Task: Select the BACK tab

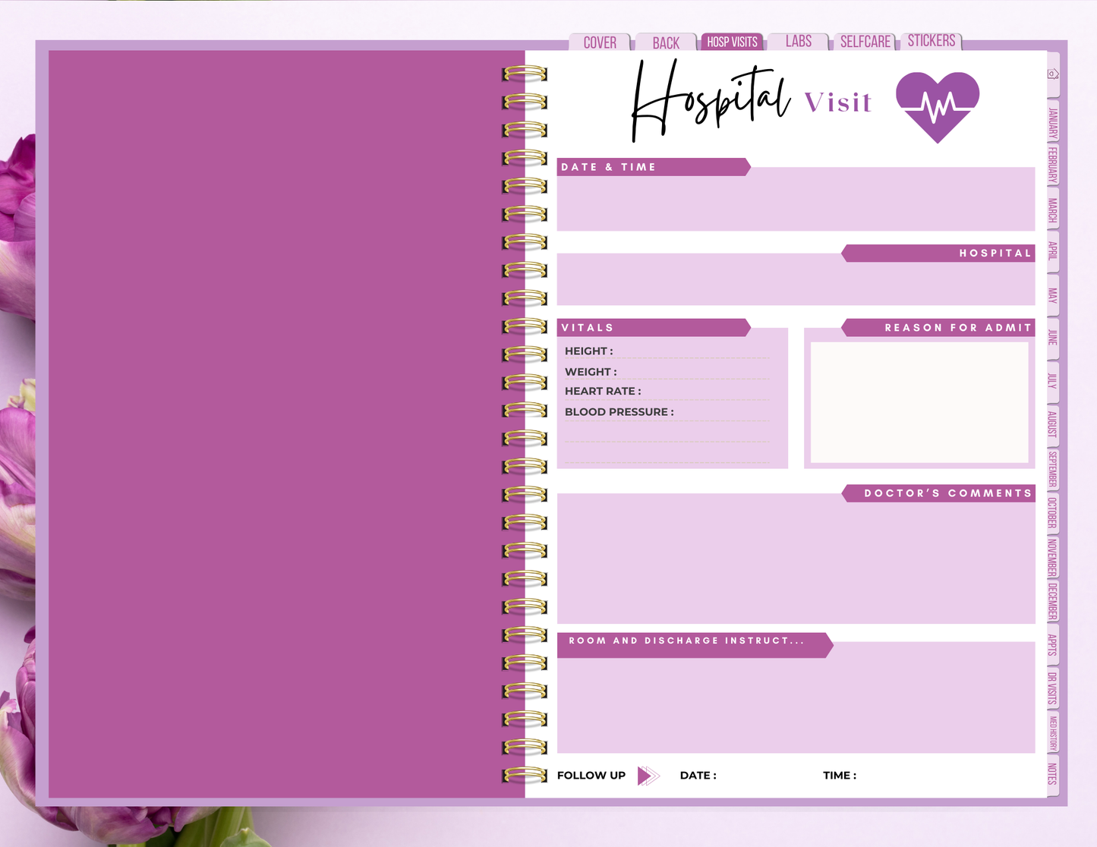Action: (666, 43)
